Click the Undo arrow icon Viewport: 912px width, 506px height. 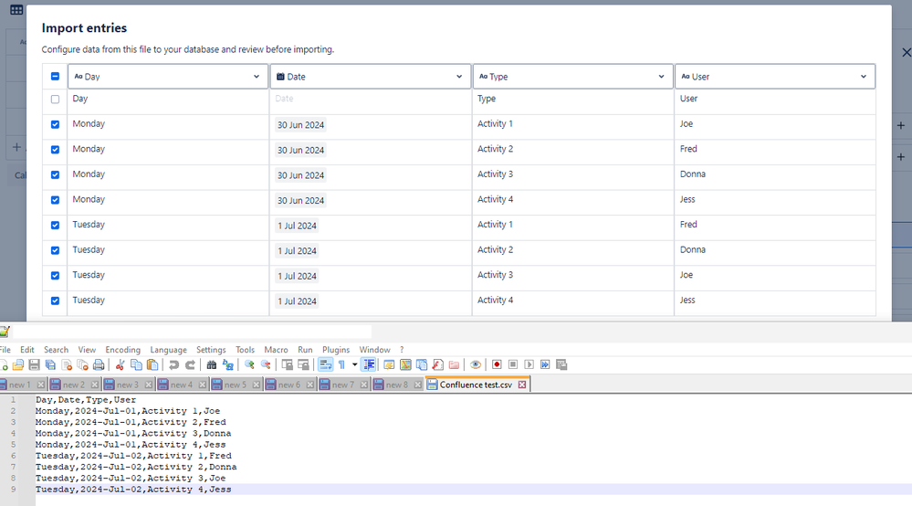[x=173, y=364]
